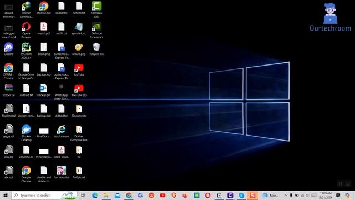Open YouTube from the taskbar
Screen dimensions: 355x200
[163, 195]
